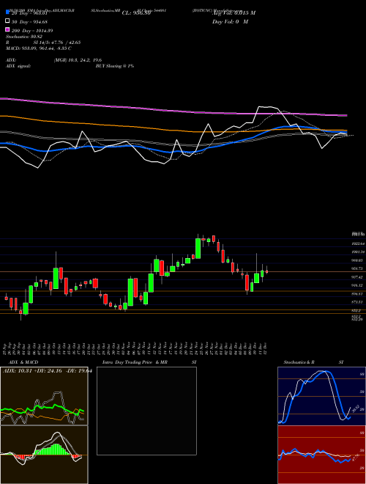Click the magenta 200 Day EMA legend swatch
The image size is (366, 484).
7,29
